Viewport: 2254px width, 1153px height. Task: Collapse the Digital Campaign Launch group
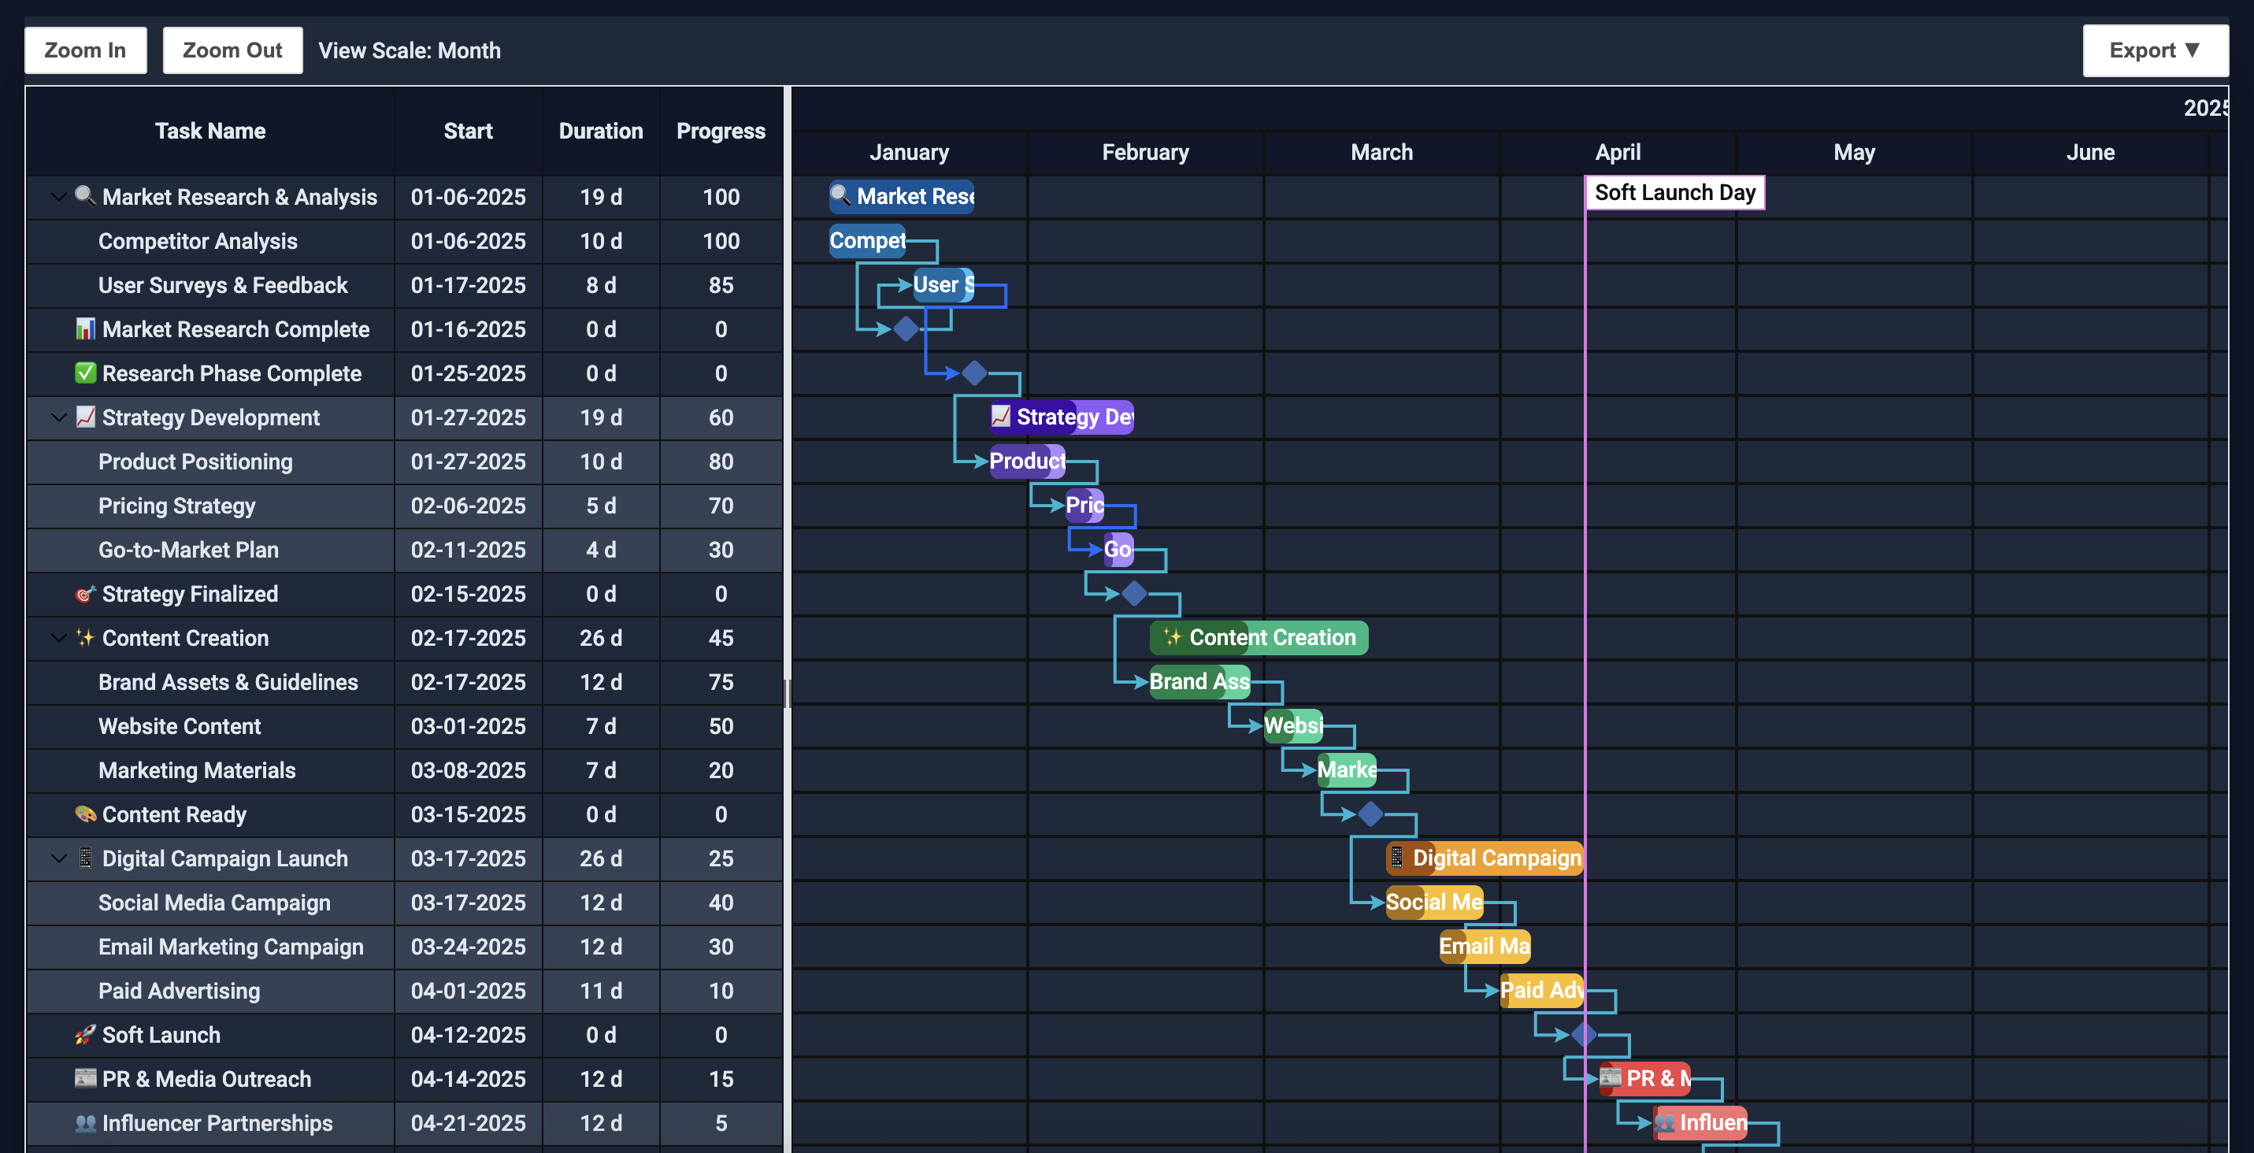click(58, 858)
